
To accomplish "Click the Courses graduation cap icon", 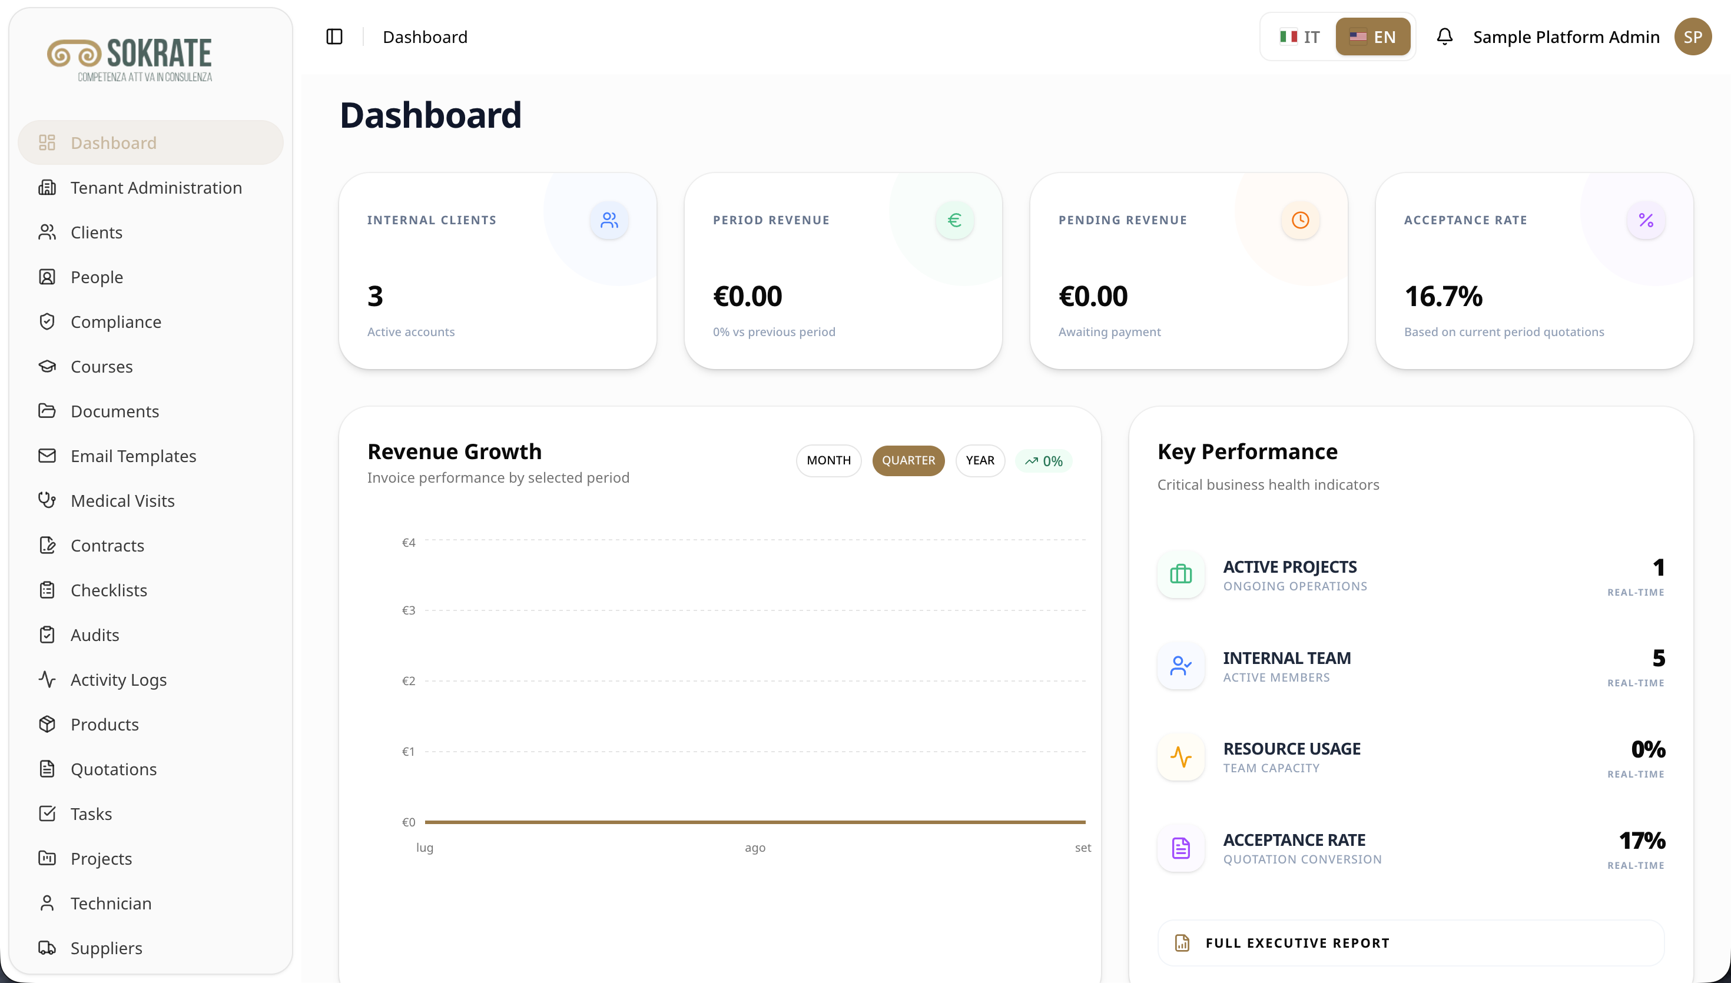I will click(47, 366).
